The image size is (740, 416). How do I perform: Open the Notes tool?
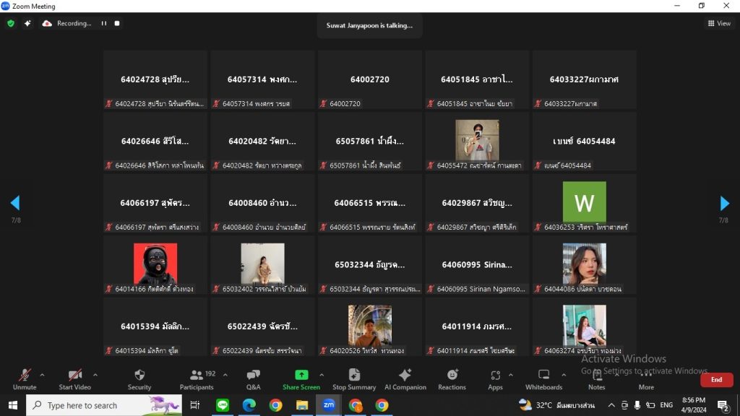coord(596,379)
